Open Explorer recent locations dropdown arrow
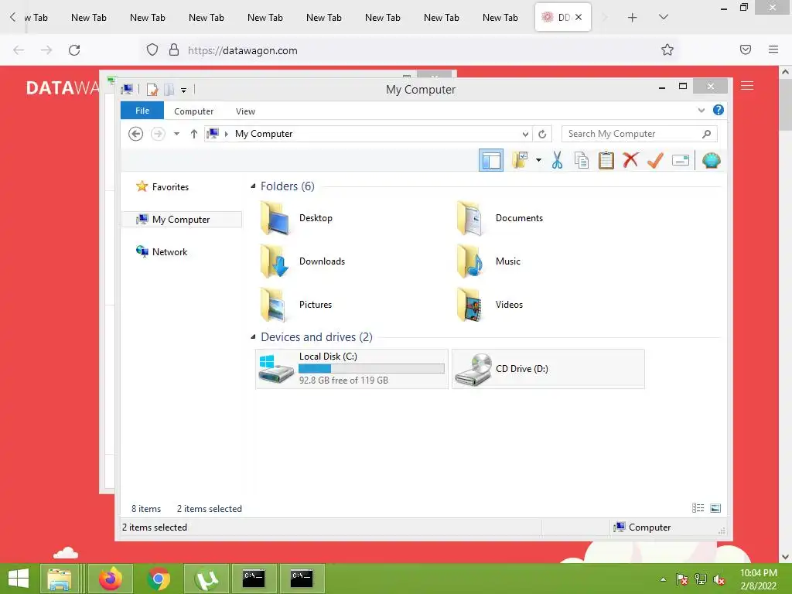 click(177, 134)
